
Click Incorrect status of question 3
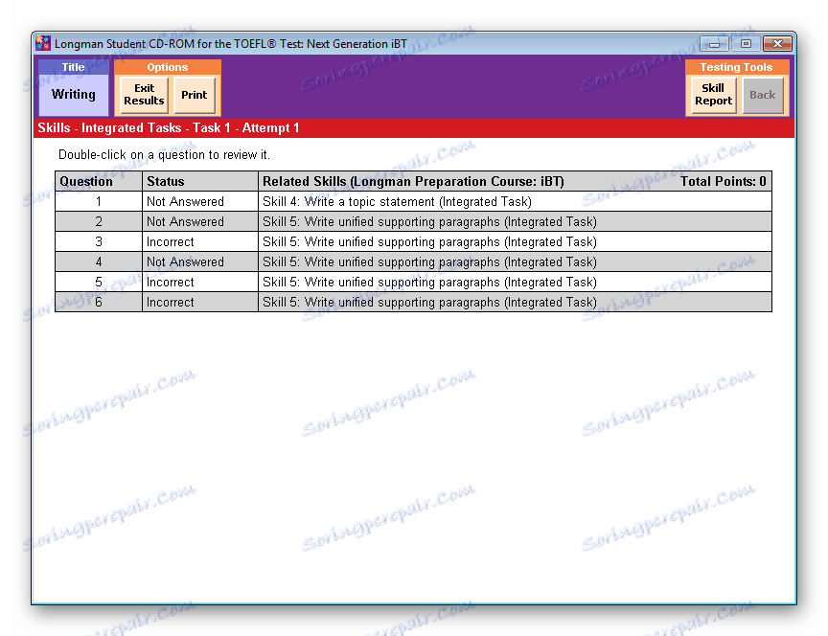(x=170, y=241)
